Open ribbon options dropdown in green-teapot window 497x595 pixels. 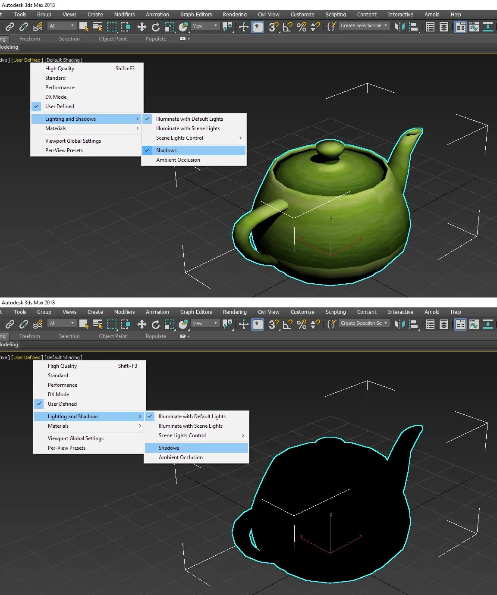[x=185, y=39]
